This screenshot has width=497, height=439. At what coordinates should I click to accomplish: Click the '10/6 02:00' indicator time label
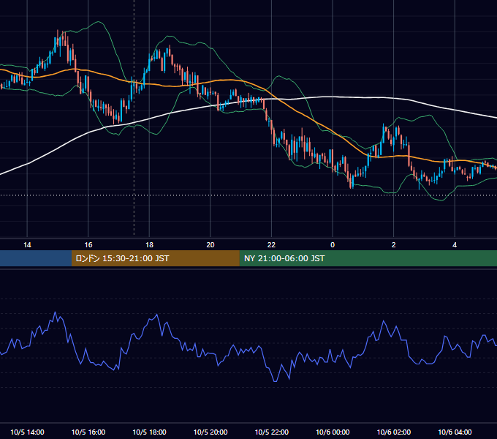394,432
